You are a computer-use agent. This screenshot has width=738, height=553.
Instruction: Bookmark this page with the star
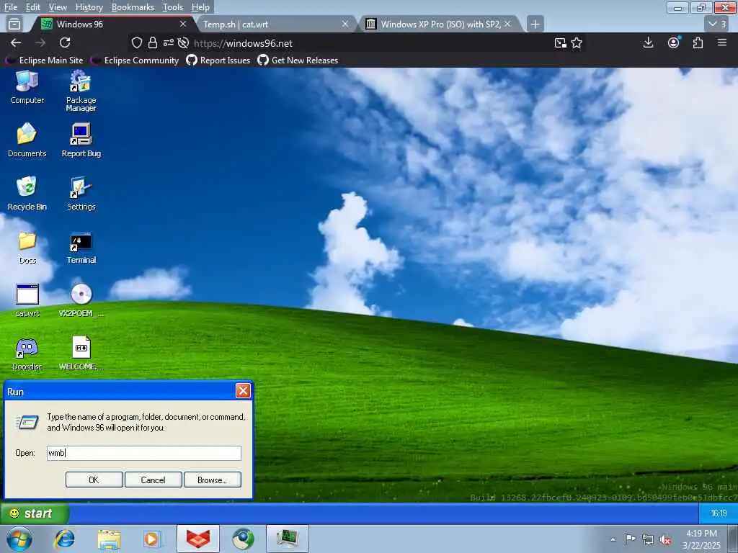577,42
